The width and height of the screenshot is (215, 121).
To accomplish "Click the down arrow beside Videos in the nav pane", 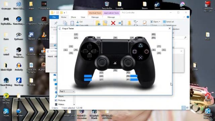I will (x=74, y=105).
